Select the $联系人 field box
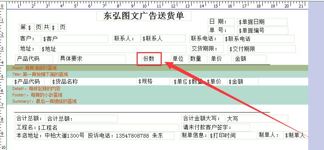324x150 pixels. click(x=163, y=39)
